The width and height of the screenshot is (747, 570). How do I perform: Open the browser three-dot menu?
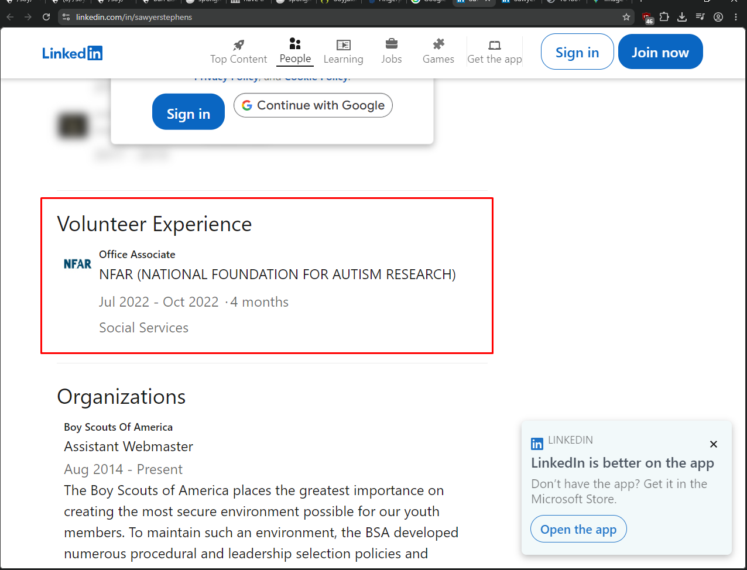pos(736,17)
